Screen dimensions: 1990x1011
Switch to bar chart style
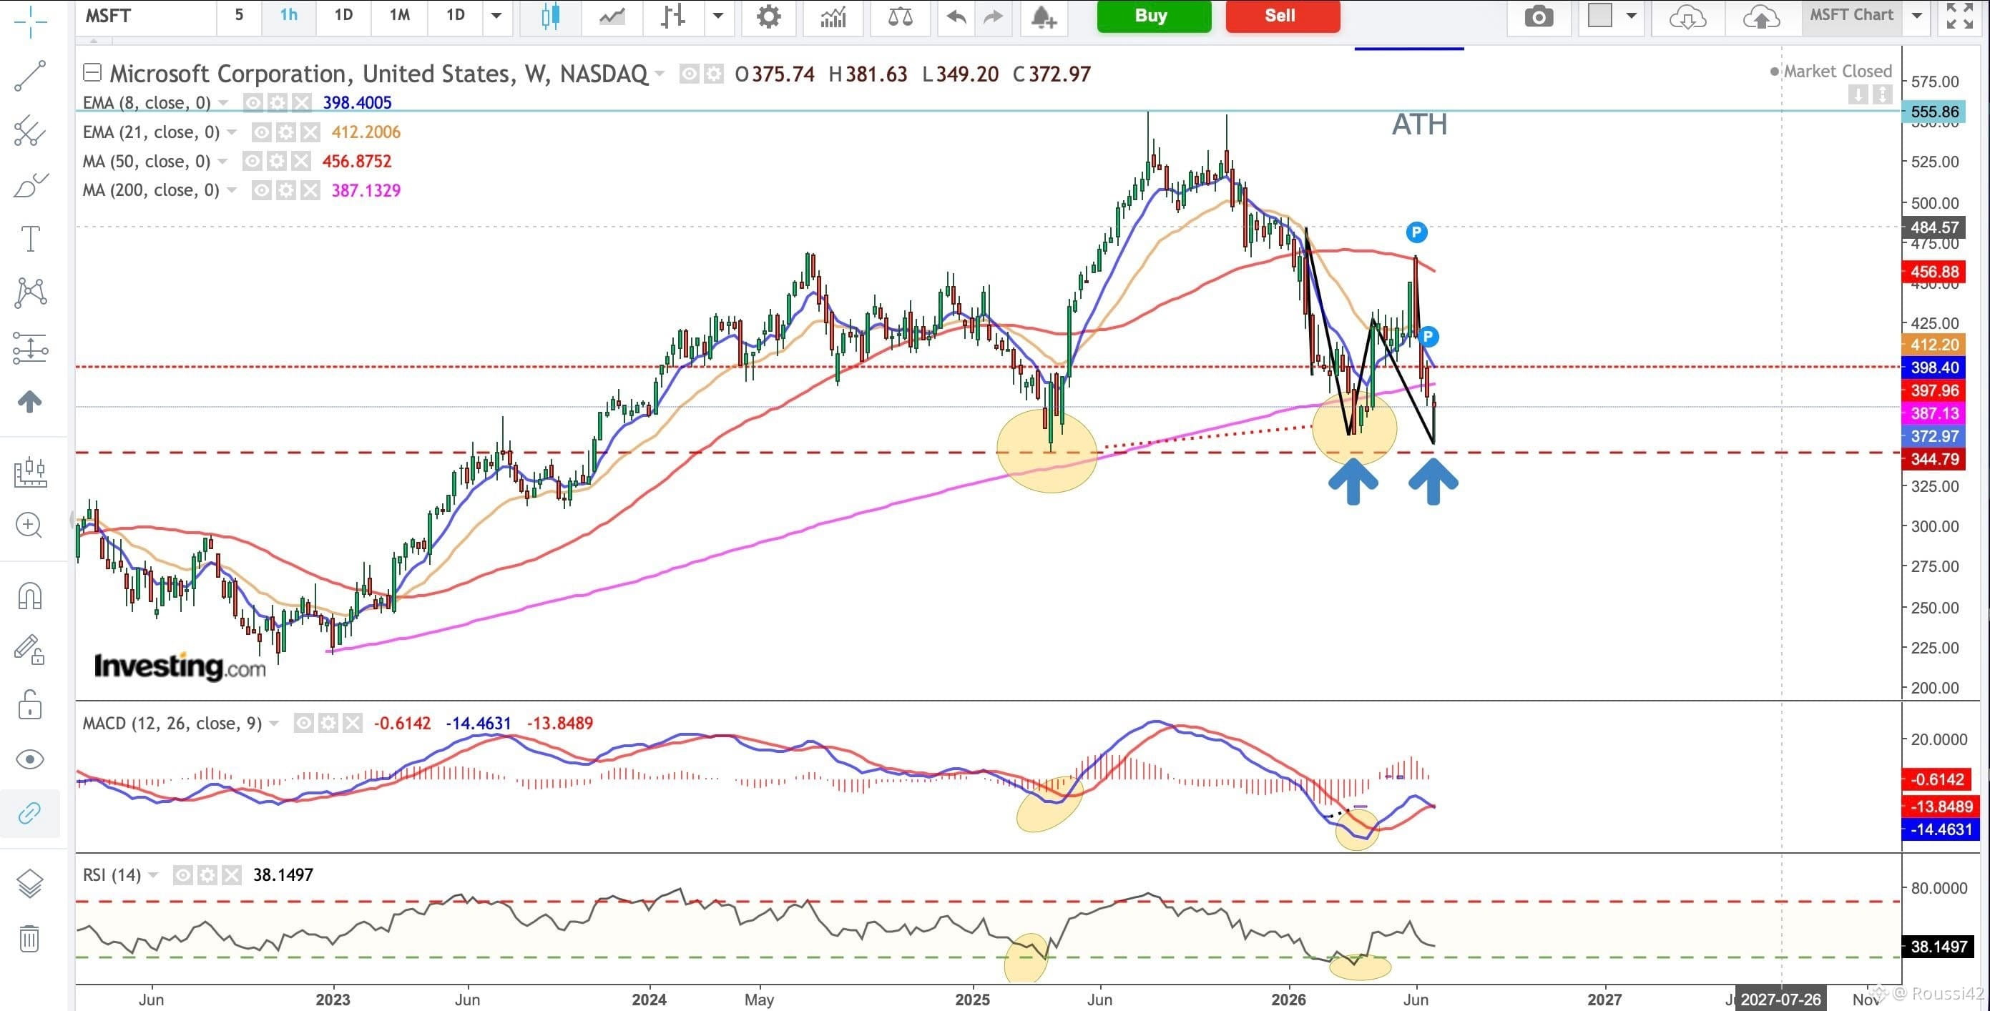[674, 16]
